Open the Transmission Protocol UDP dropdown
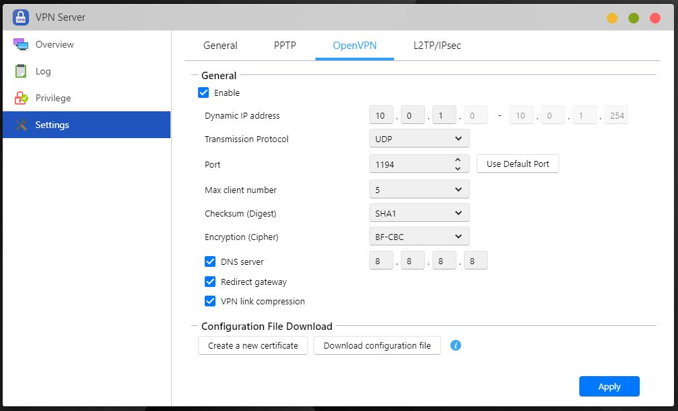The width and height of the screenshot is (678, 411). click(x=419, y=139)
